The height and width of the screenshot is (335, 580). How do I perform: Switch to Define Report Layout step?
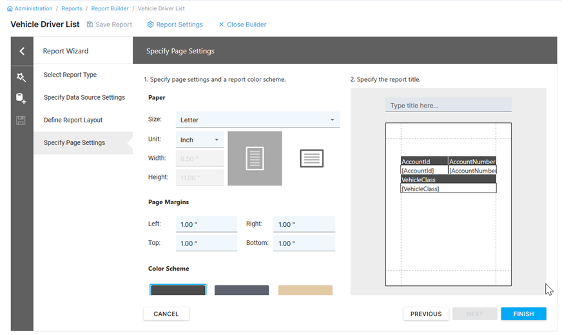73,120
